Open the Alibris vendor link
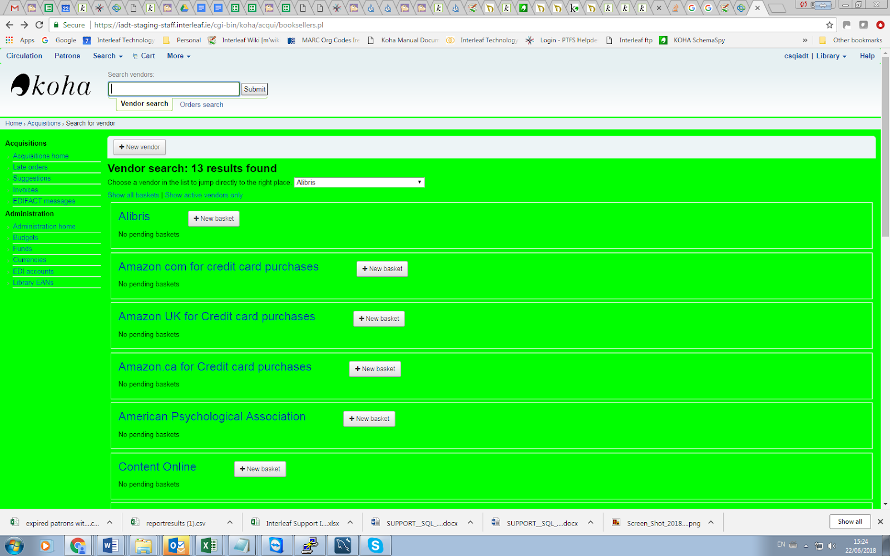Screen dimensions: 890x556 (x=134, y=216)
